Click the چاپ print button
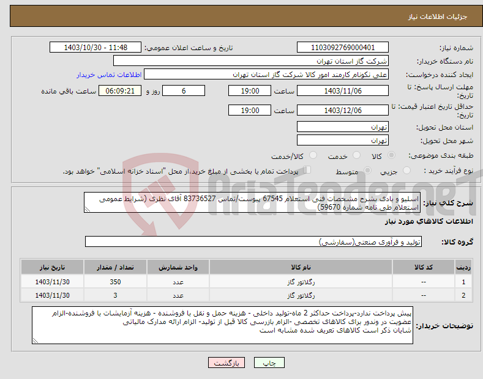 point(269,362)
